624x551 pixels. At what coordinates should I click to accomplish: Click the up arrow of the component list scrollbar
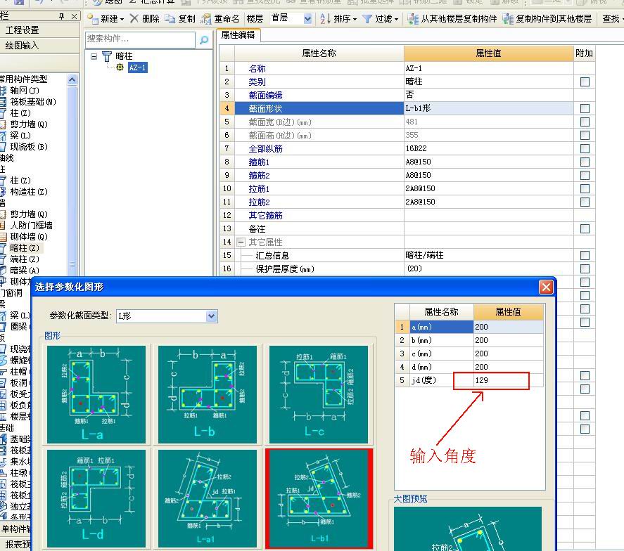coord(72,80)
